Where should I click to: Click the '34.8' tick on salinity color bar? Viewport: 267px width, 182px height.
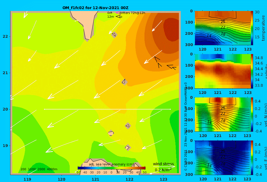coord(259,58)
